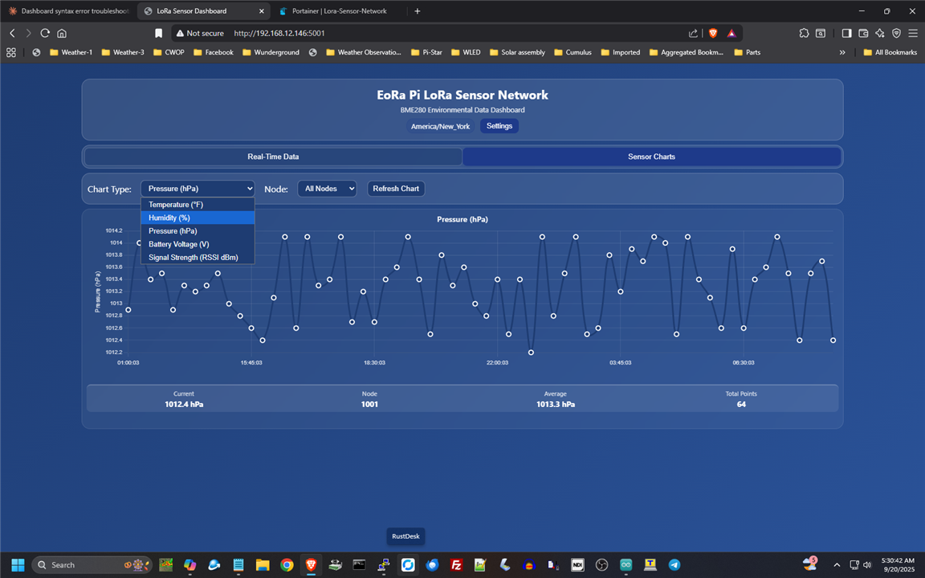The height and width of the screenshot is (578, 925).
Task: Click the share icon in the address bar
Action: tap(693, 33)
